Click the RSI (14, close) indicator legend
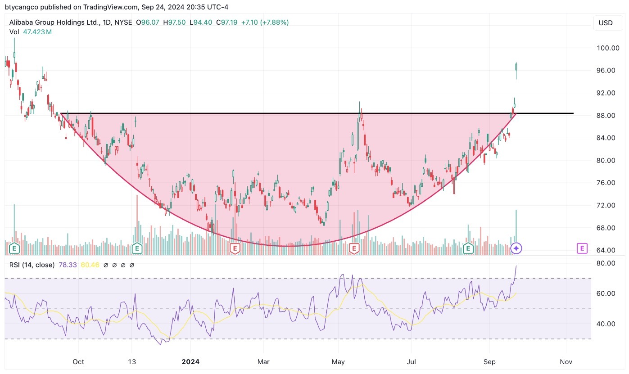The image size is (629, 374). point(32,265)
